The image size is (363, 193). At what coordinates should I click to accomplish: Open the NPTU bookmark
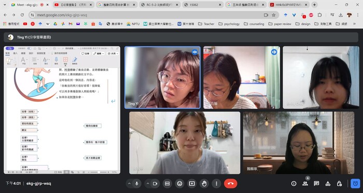click(x=133, y=24)
